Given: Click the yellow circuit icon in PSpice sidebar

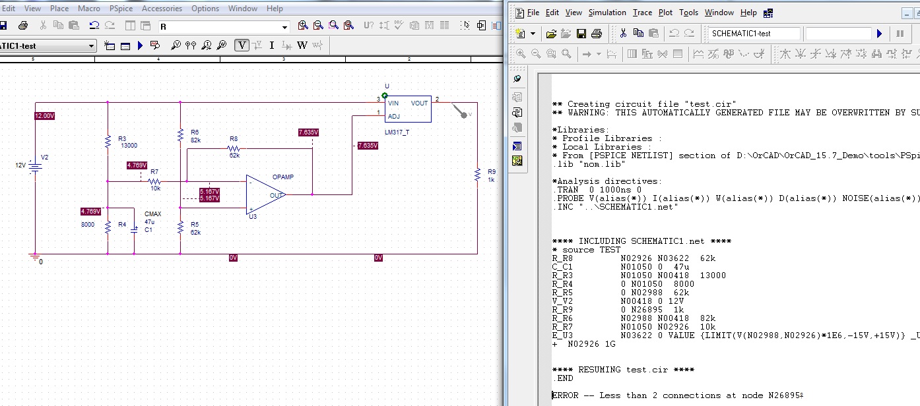Looking at the screenshot, I should tap(517, 161).
